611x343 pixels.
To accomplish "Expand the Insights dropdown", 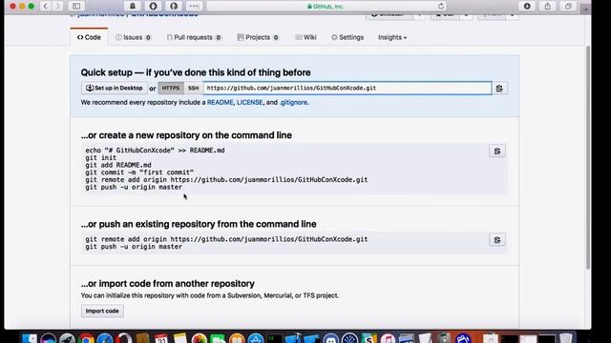I will pyautogui.click(x=392, y=37).
